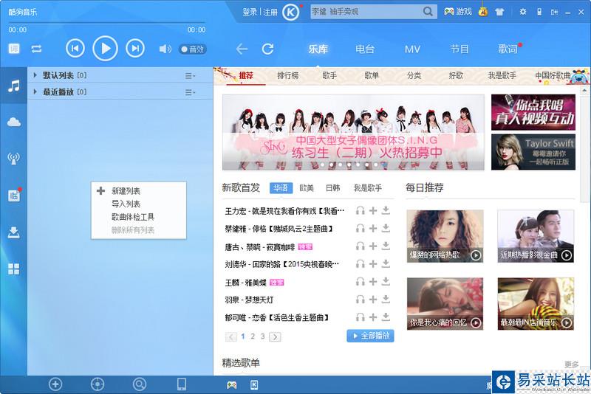The image size is (591, 394).
Task: Expand the 最近播放 playlist
Action: 35,91
